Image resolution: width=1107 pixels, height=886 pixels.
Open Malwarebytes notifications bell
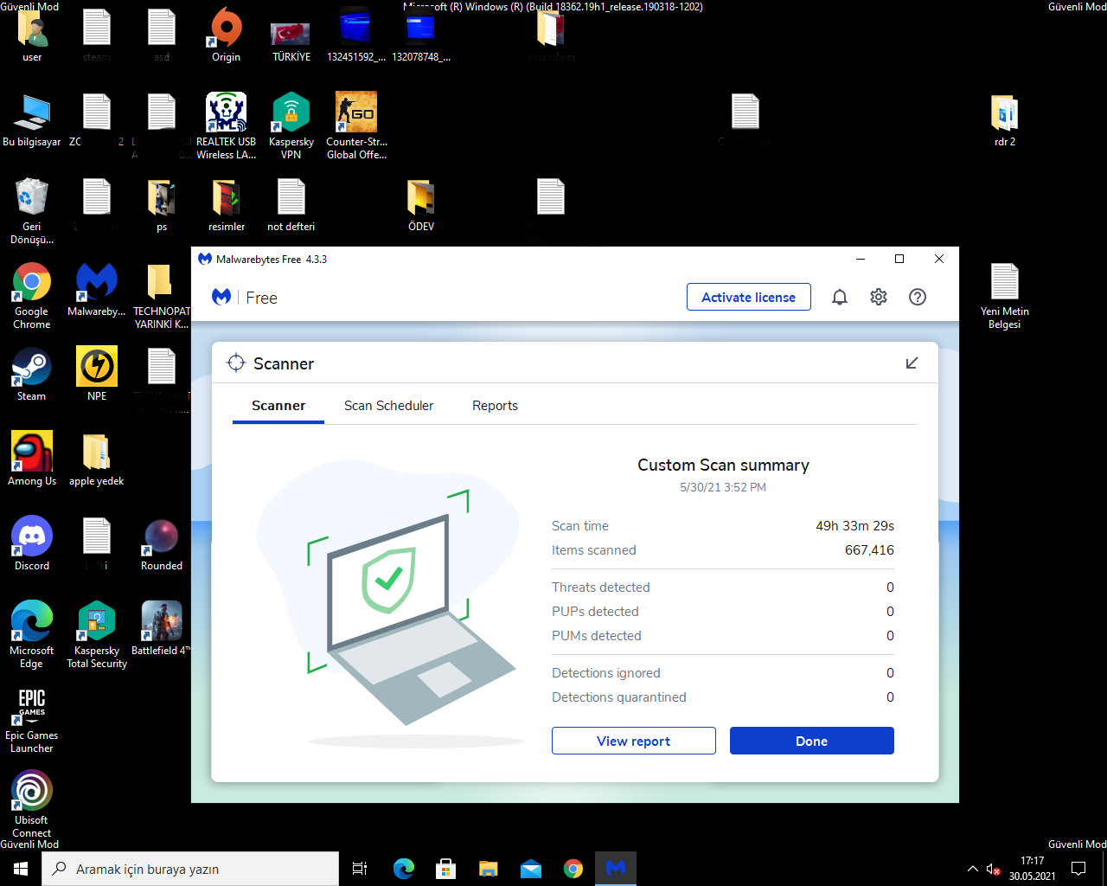click(x=839, y=297)
